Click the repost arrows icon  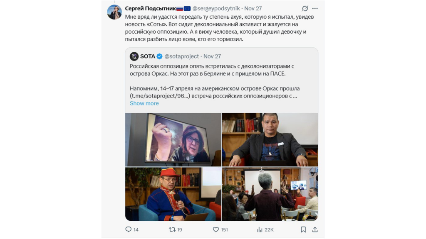click(x=172, y=229)
